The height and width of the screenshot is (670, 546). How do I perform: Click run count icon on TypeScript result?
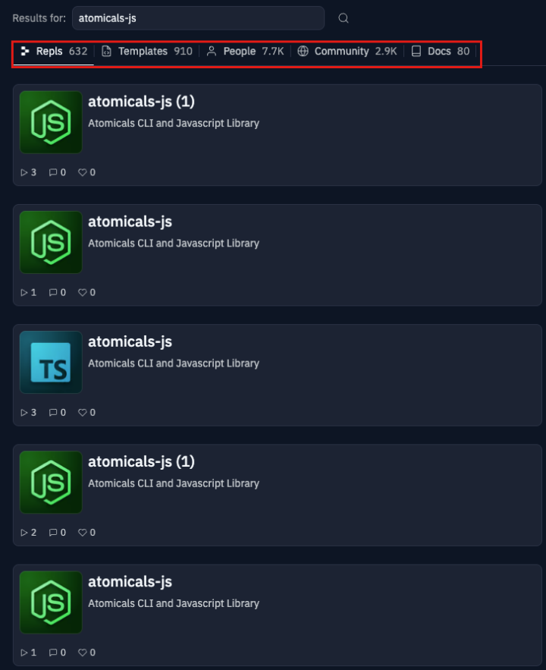tap(24, 412)
